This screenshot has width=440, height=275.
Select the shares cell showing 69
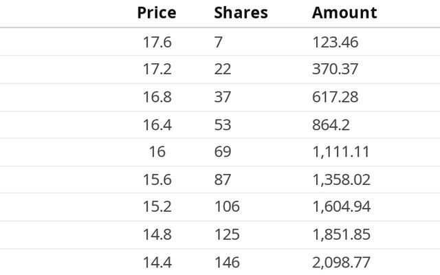pyautogui.click(x=222, y=152)
